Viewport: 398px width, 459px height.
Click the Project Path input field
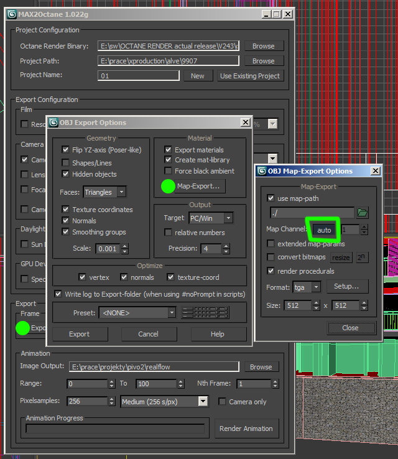(x=169, y=61)
